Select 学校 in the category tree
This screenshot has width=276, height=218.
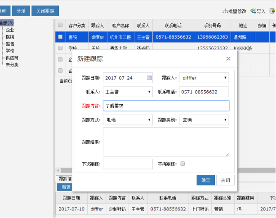[x=10, y=51]
